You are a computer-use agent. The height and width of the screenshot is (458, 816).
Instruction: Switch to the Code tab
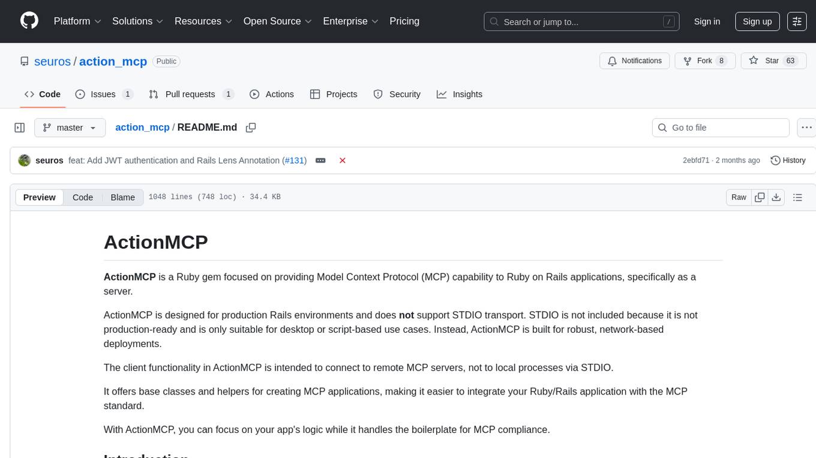click(x=43, y=94)
